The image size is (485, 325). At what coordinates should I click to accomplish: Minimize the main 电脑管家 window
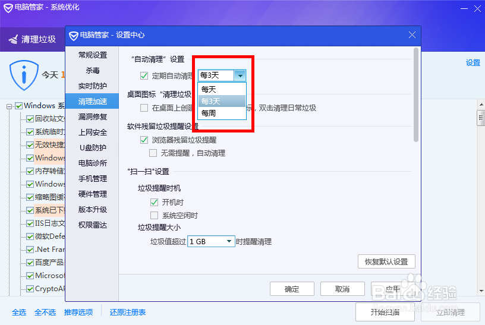pos(464,9)
